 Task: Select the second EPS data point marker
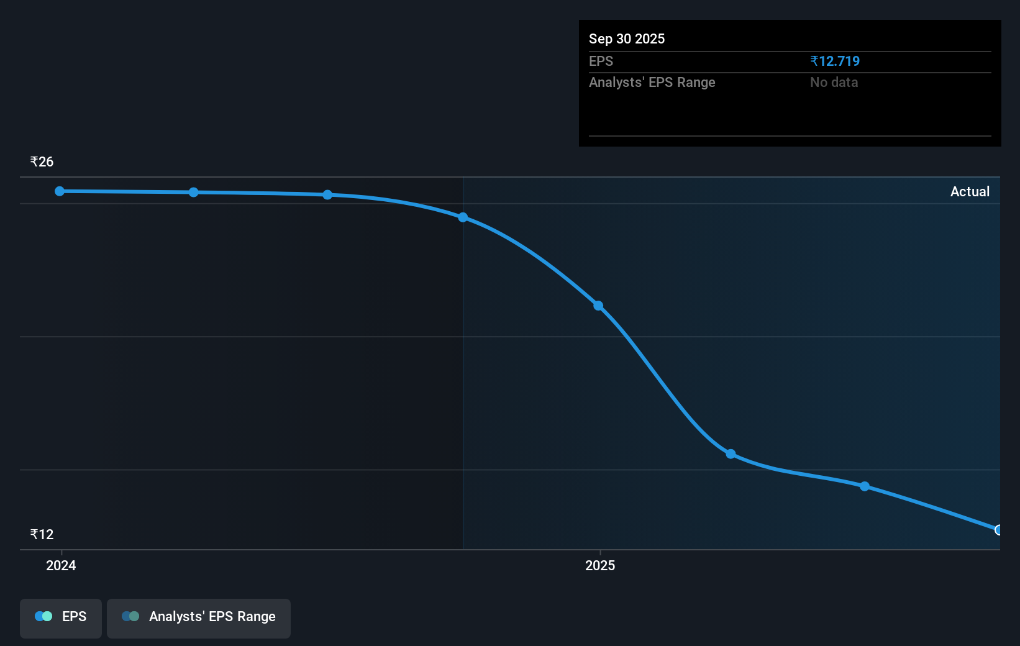coord(193,193)
